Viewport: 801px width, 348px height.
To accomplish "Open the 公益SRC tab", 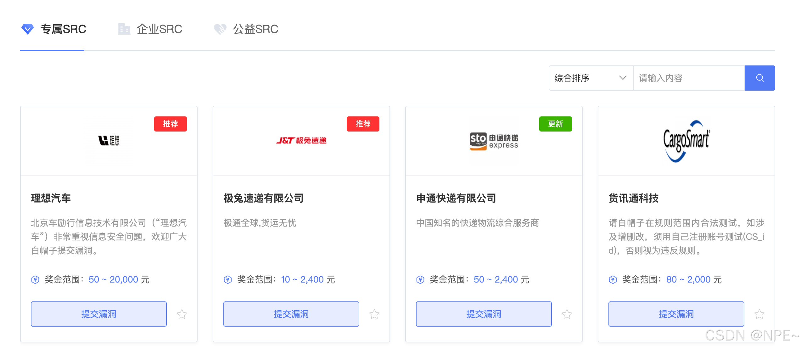I will tap(246, 29).
